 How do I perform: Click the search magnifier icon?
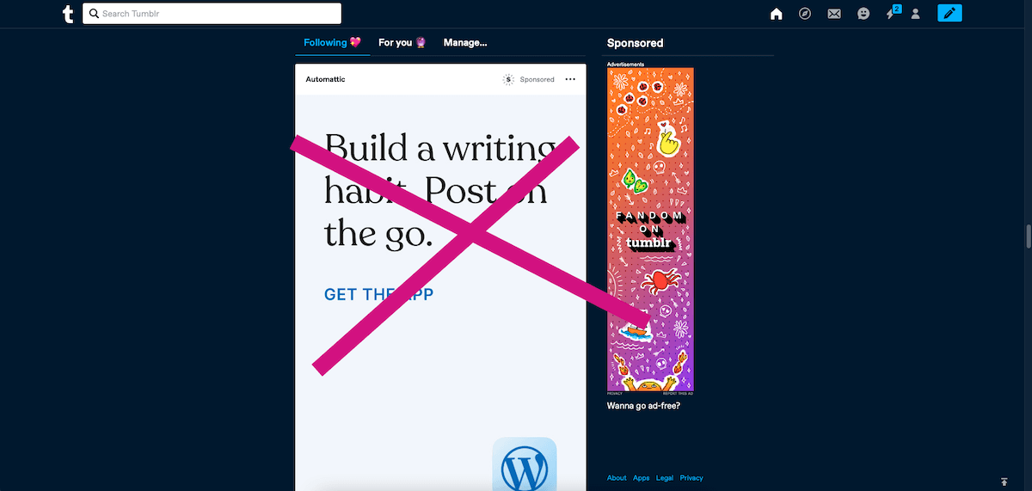pos(94,14)
